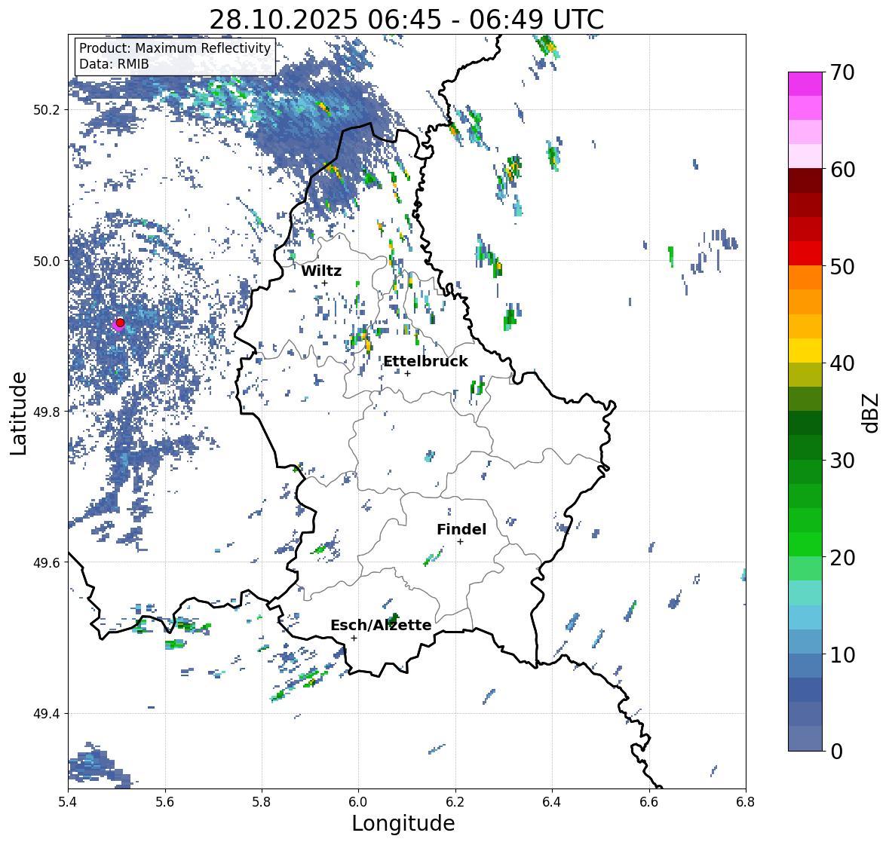Image resolution: width=889 pixels, height=842 pixels.
Task: Click the 60 dBZ colorbar tick label
Action: tap(842, 170)
